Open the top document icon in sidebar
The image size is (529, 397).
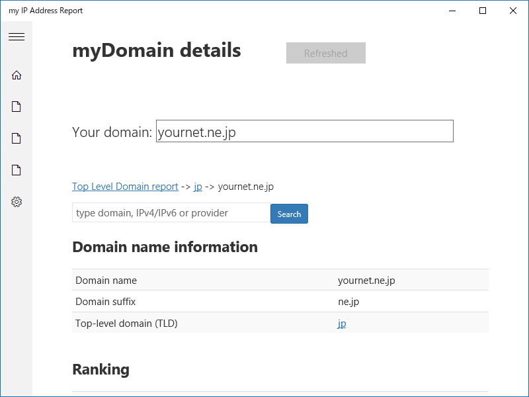(17, 107)
